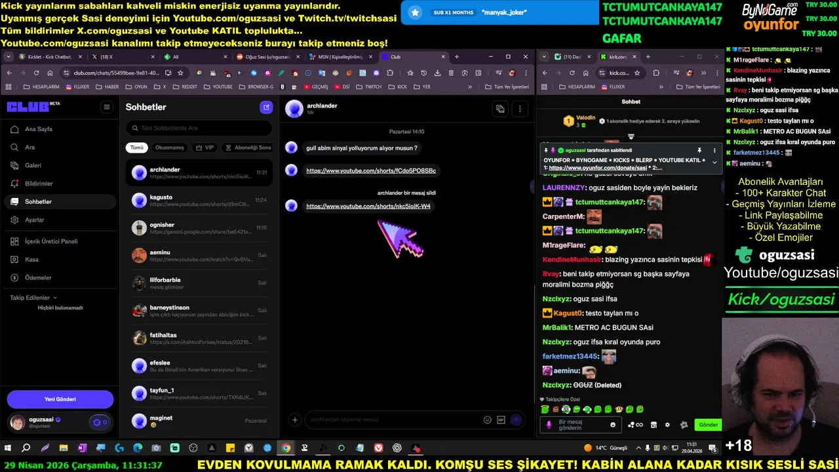Open ognisher conversation
This screenshot has height=472, width=839.
pyautogui.click(x=199, y=228)
